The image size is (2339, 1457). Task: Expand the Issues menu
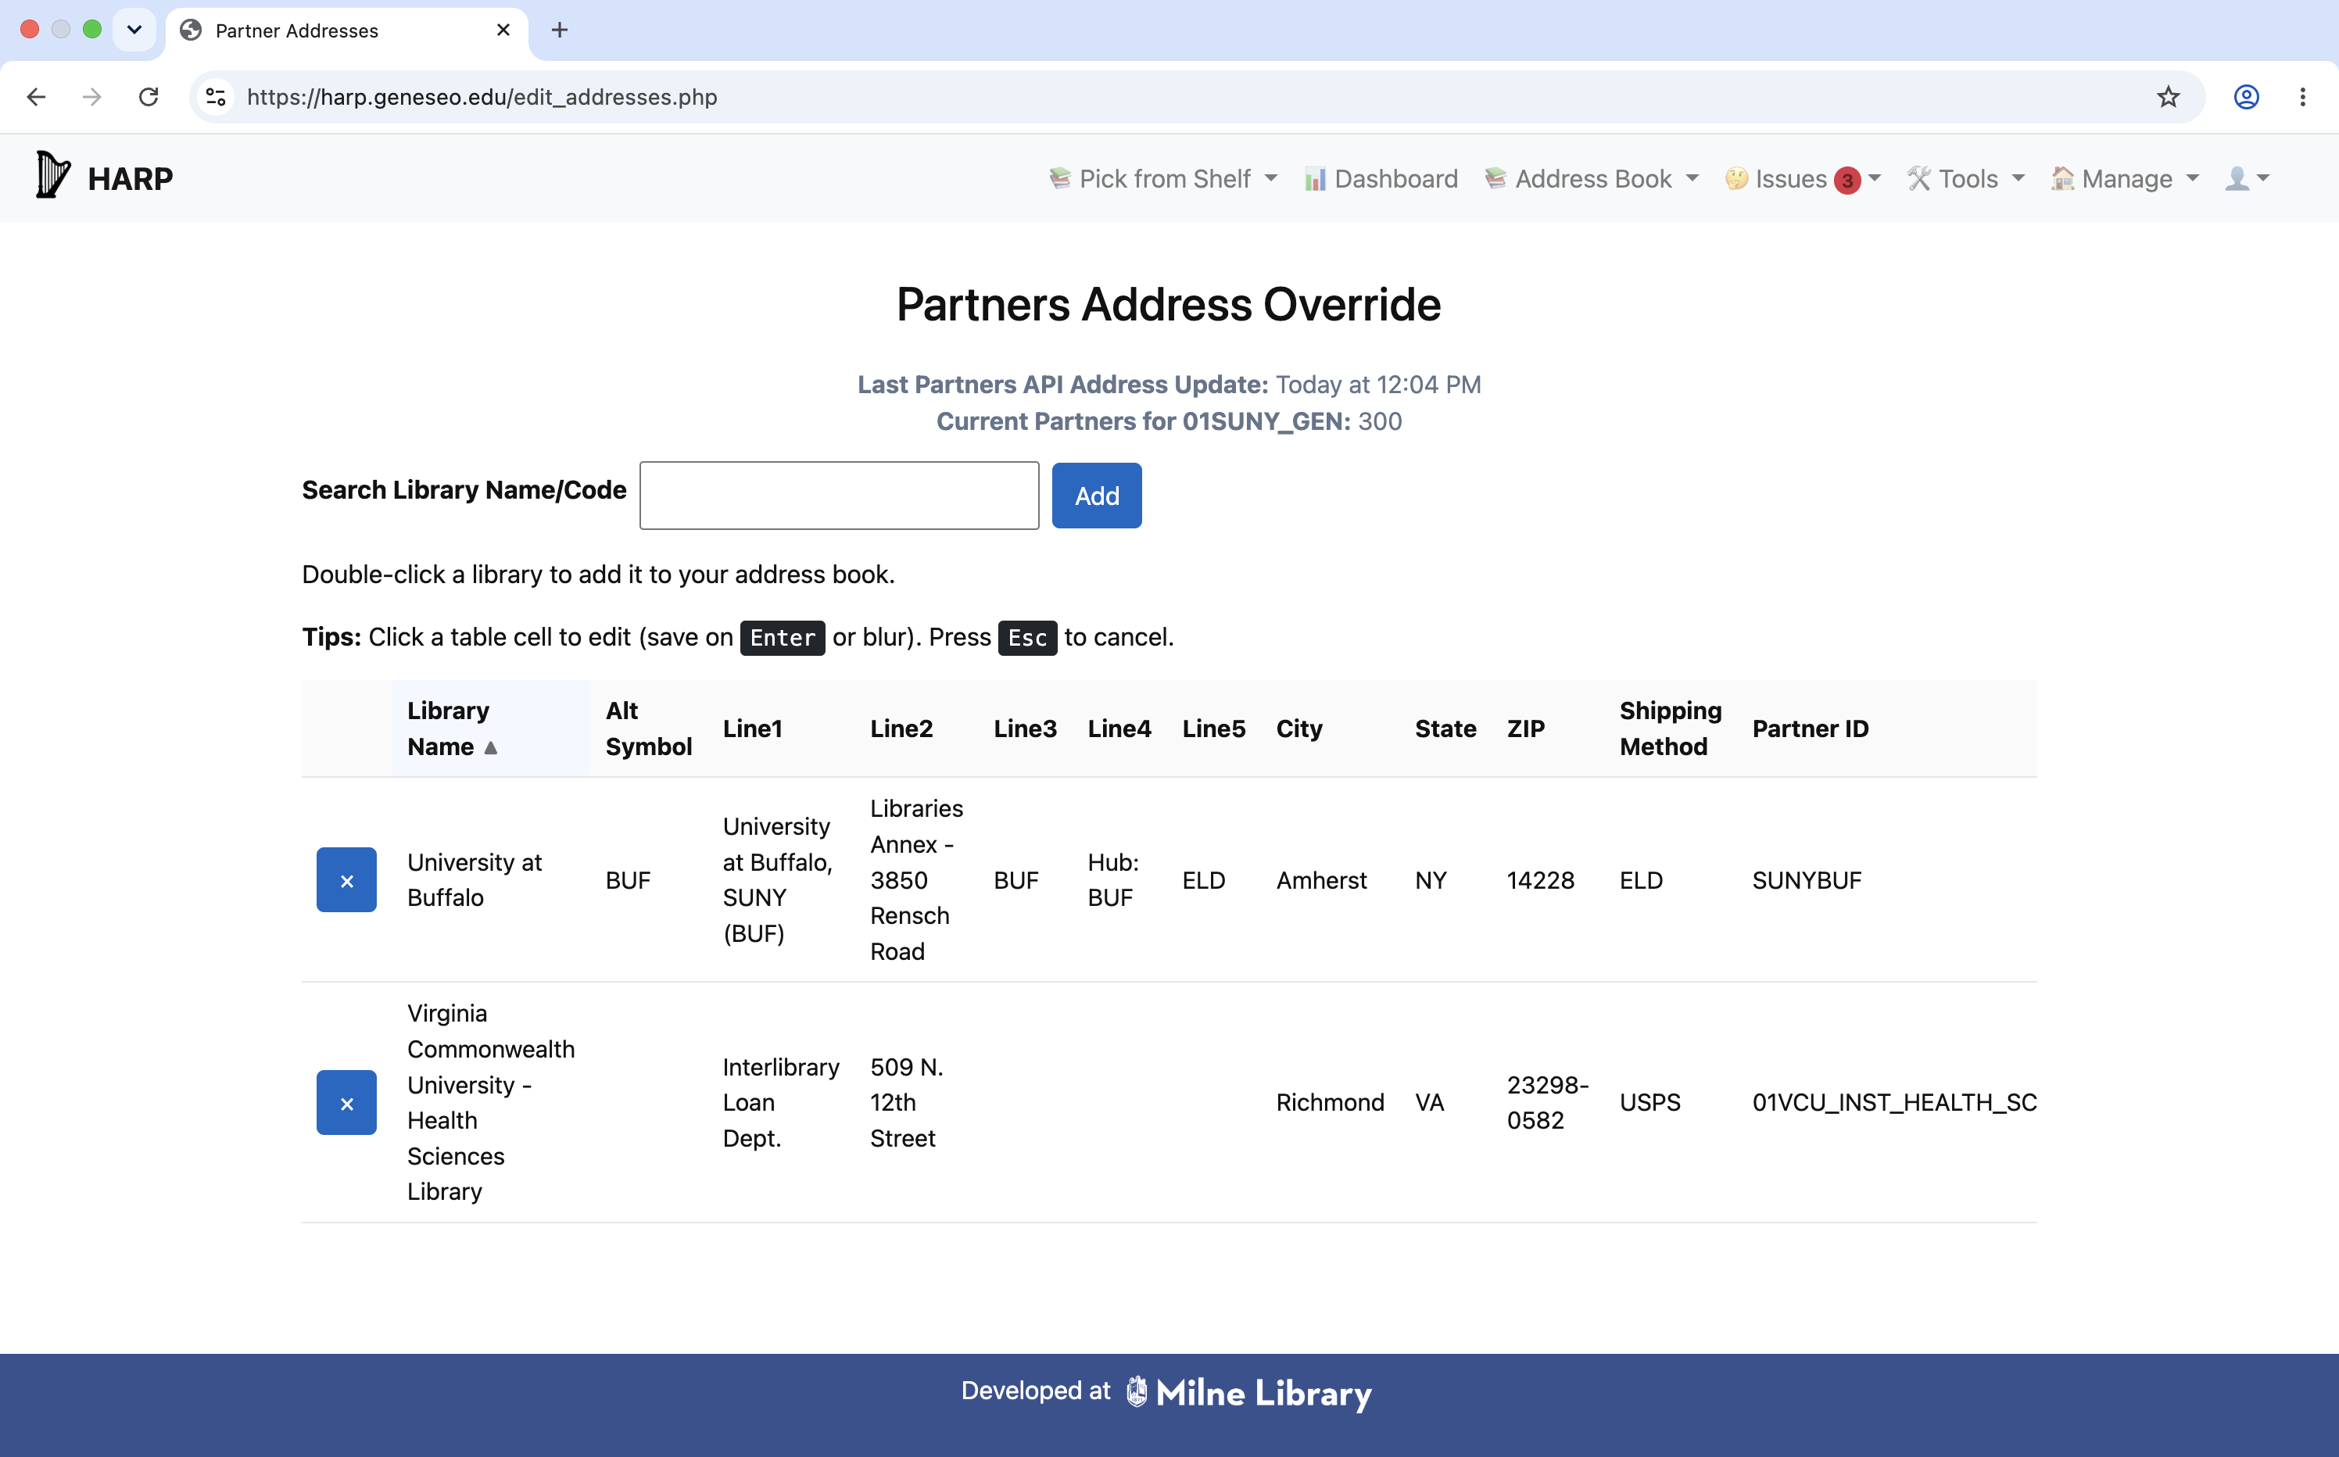(x=1802, y=178)
